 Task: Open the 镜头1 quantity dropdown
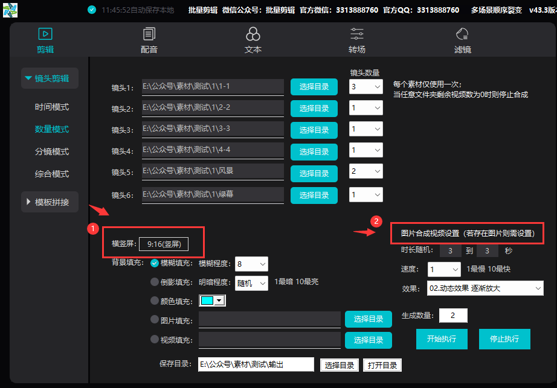(x=365, y=86)
